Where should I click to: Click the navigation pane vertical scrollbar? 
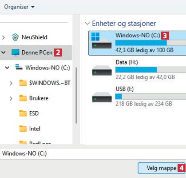[76, 96]
